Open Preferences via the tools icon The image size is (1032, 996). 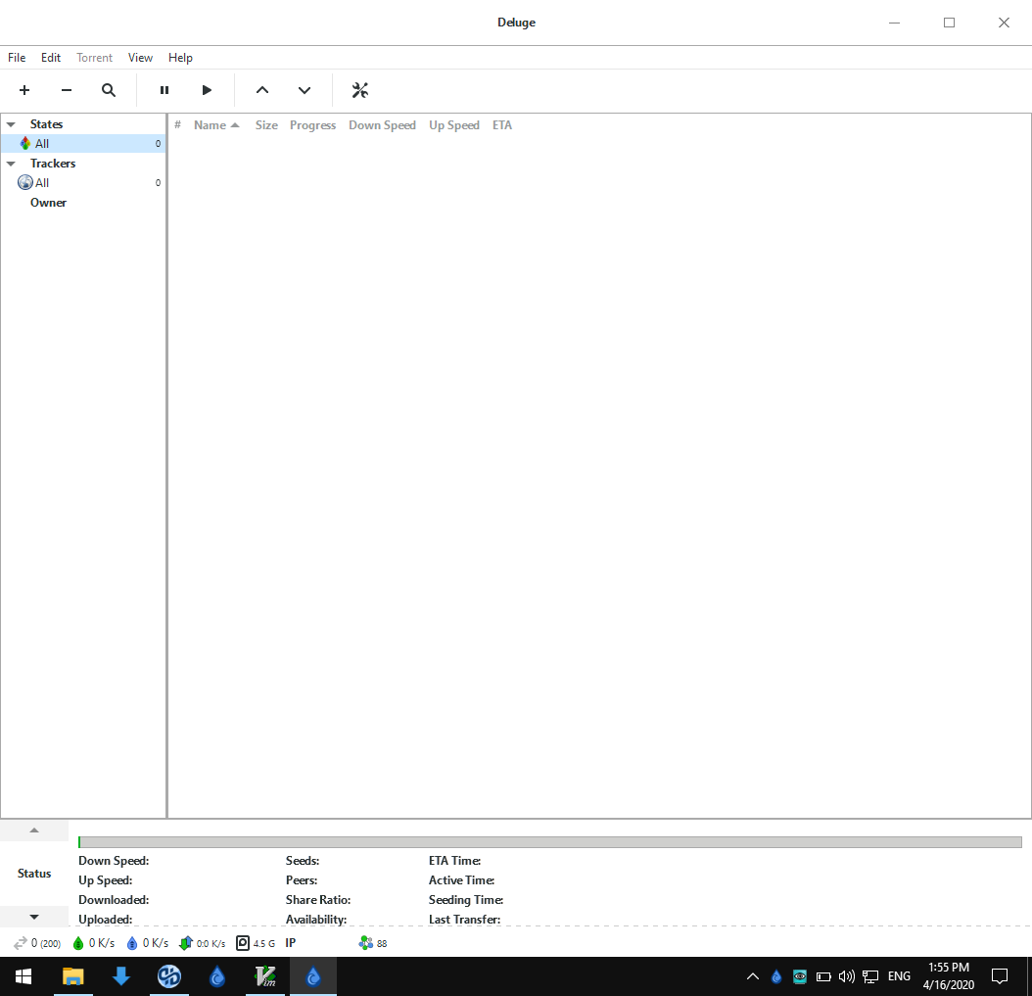pos(360,90)
